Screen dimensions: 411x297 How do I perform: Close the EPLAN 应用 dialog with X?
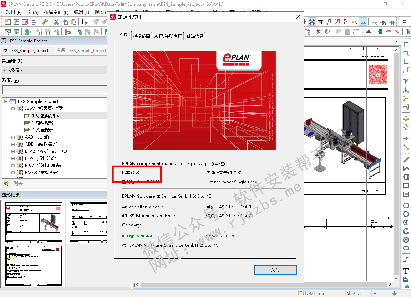[298, 17]
